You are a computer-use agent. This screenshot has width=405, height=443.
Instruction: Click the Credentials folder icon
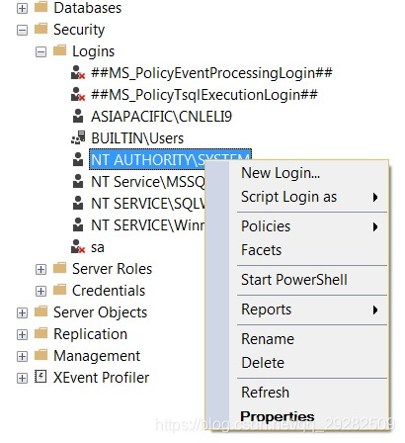pyautogui.click(x=60, y=290)
